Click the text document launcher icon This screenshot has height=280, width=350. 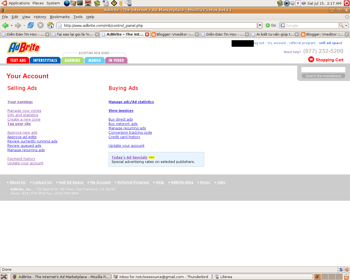tap(106, 3)
